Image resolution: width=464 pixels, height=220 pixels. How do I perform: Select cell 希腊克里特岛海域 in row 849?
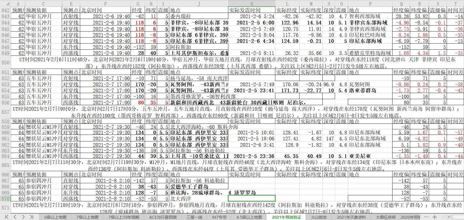(370, 53)
